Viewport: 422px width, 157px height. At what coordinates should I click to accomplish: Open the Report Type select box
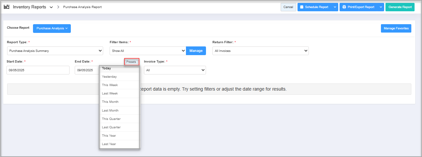55,51
